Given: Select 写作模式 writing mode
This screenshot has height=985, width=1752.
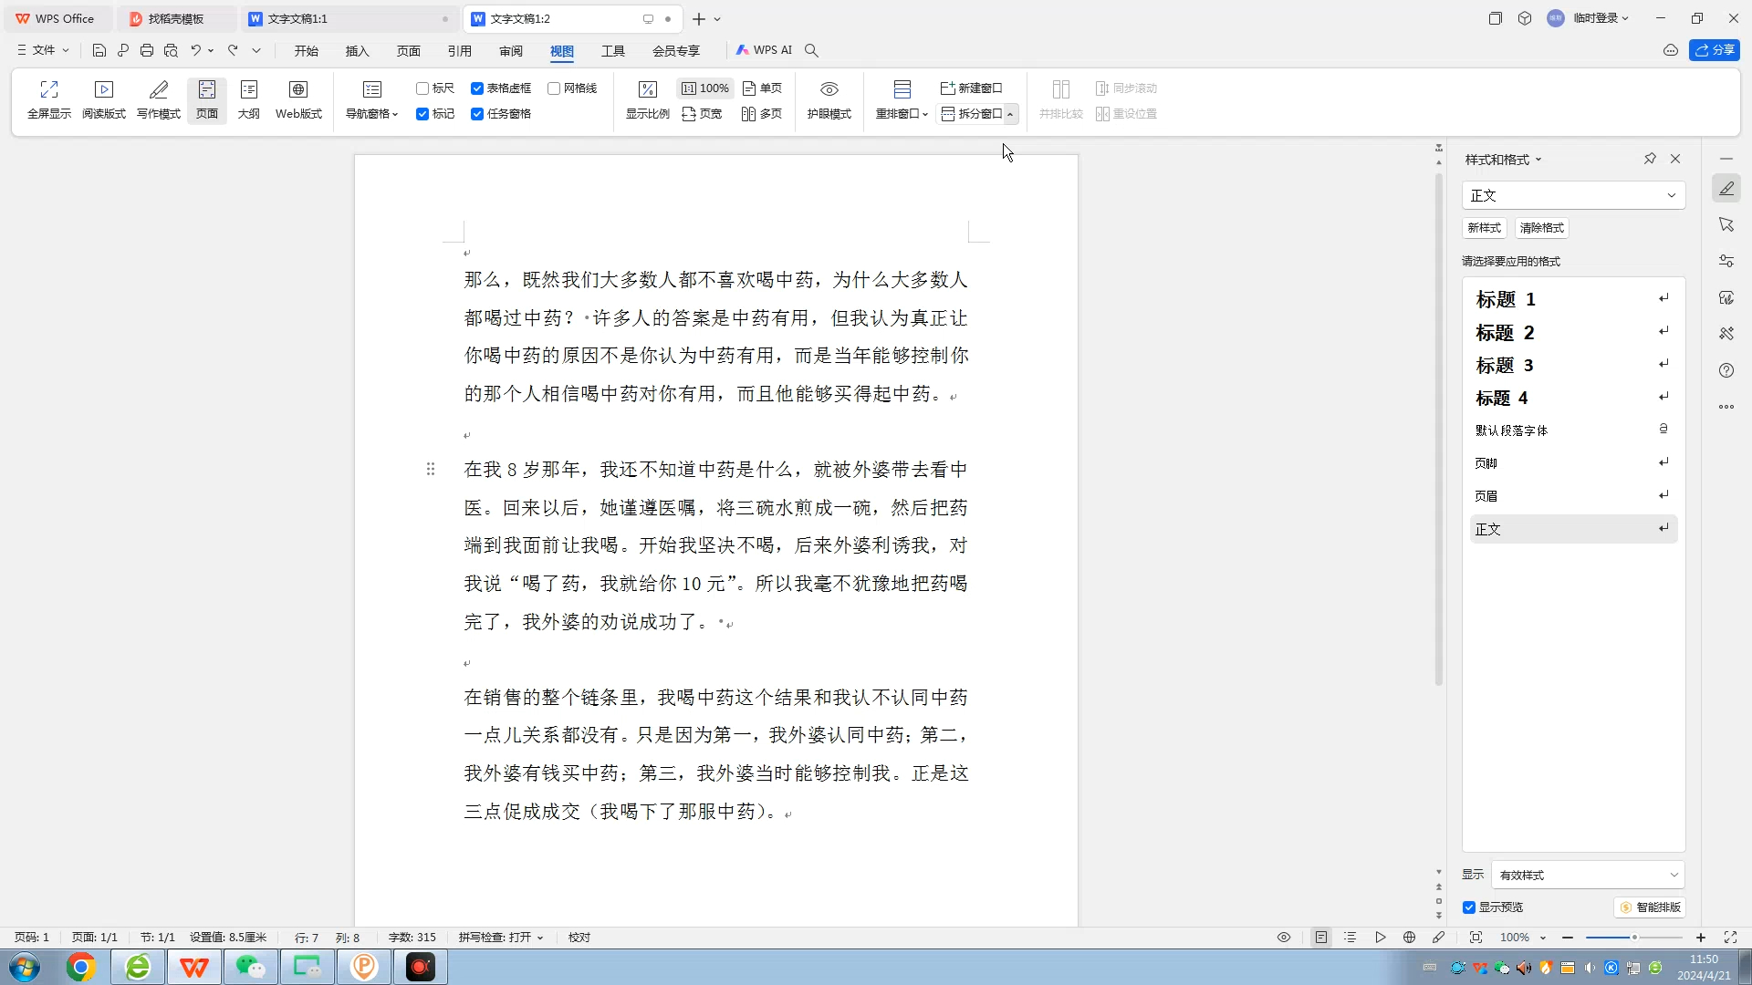Looking at the screenshot, I should click(x=157, y=98).
